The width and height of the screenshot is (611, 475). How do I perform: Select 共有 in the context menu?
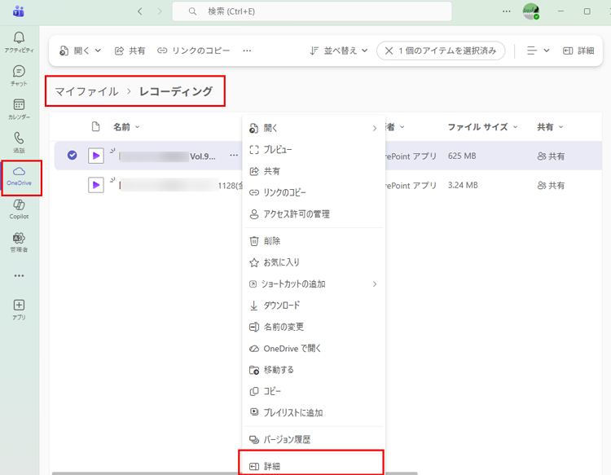pyautogui.click(x=314, y=171)
